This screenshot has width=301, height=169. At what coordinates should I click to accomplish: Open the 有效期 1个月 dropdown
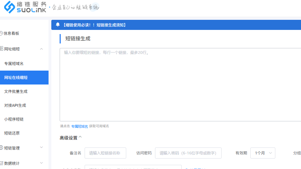[x=263, y=153]
